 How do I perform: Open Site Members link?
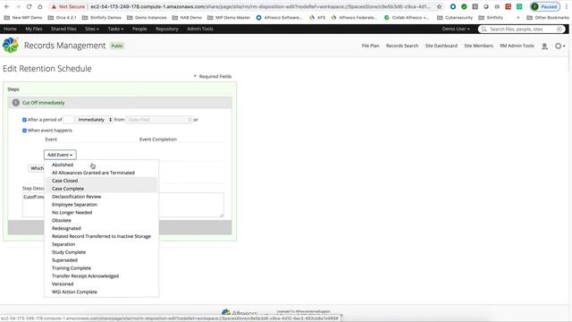[478, 46]
